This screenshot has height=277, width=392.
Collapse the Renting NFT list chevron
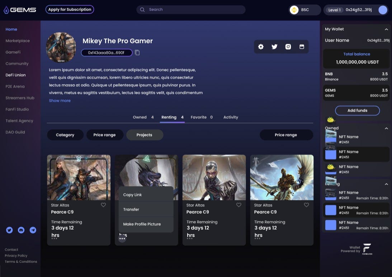(386, 184)
